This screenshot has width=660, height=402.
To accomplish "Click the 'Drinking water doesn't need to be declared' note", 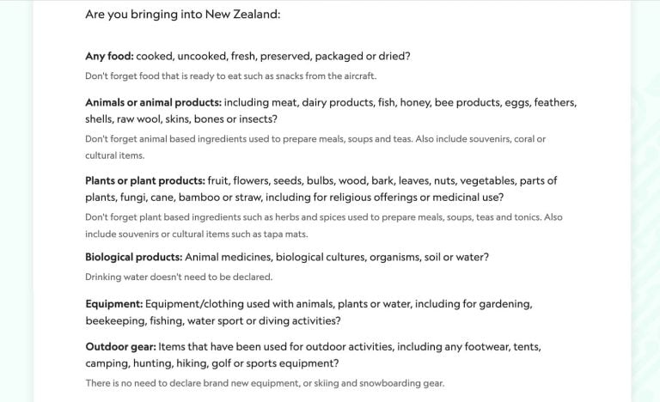I will coord(178,277).
